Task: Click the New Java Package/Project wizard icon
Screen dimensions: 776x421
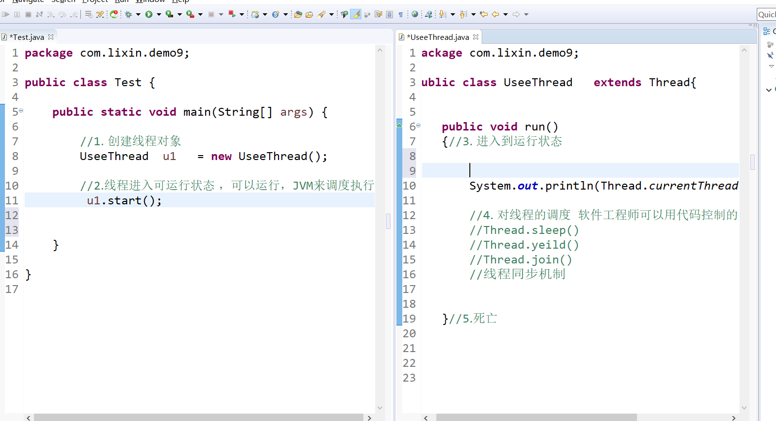Action: [255, 14]
